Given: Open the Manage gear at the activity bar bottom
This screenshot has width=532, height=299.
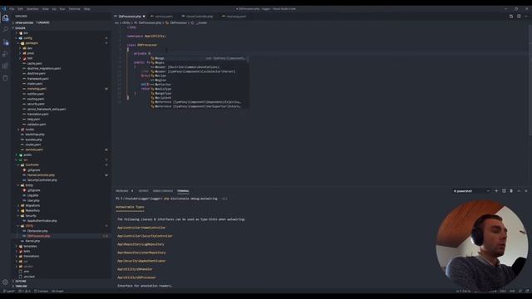Looking at the screenshot, I should pyautogui.click(x=6, y=282).
